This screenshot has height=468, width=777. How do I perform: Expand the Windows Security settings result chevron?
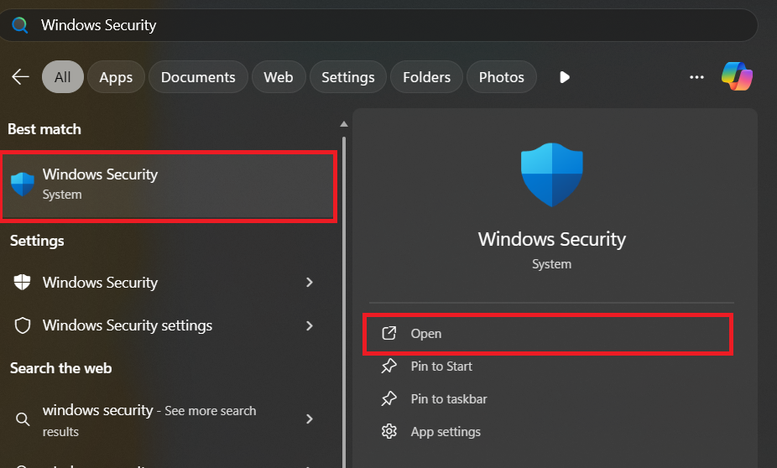(x=310, y=325)
